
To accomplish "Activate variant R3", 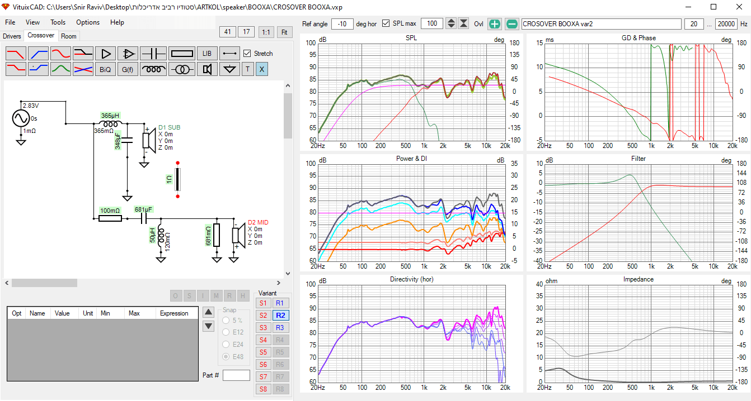I will click(280, 327).
